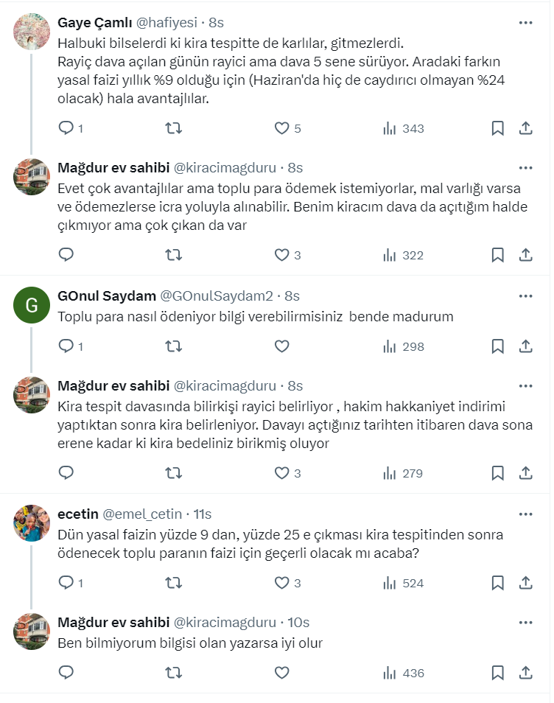Reply to Gaye Çamlı's tweet
Screen dimensions: 554x703
66,128
